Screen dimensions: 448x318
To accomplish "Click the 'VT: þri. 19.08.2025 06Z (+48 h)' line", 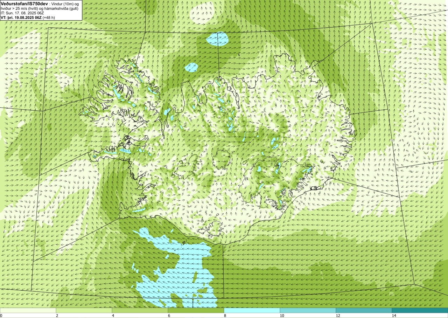I will pos(28,17).
